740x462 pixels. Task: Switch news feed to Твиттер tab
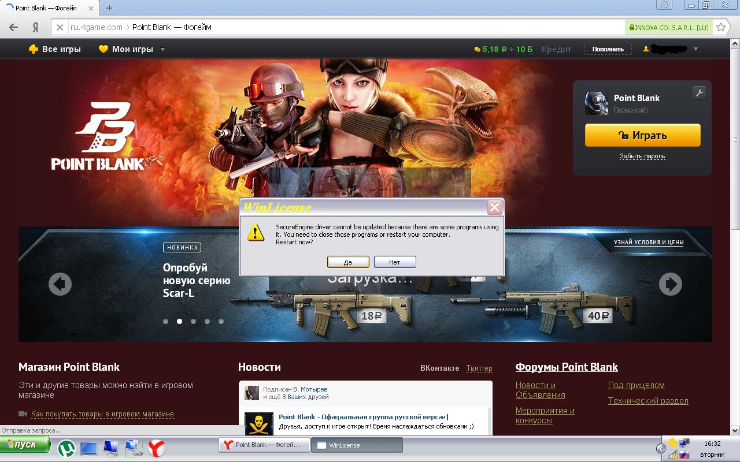coord(479,368)
